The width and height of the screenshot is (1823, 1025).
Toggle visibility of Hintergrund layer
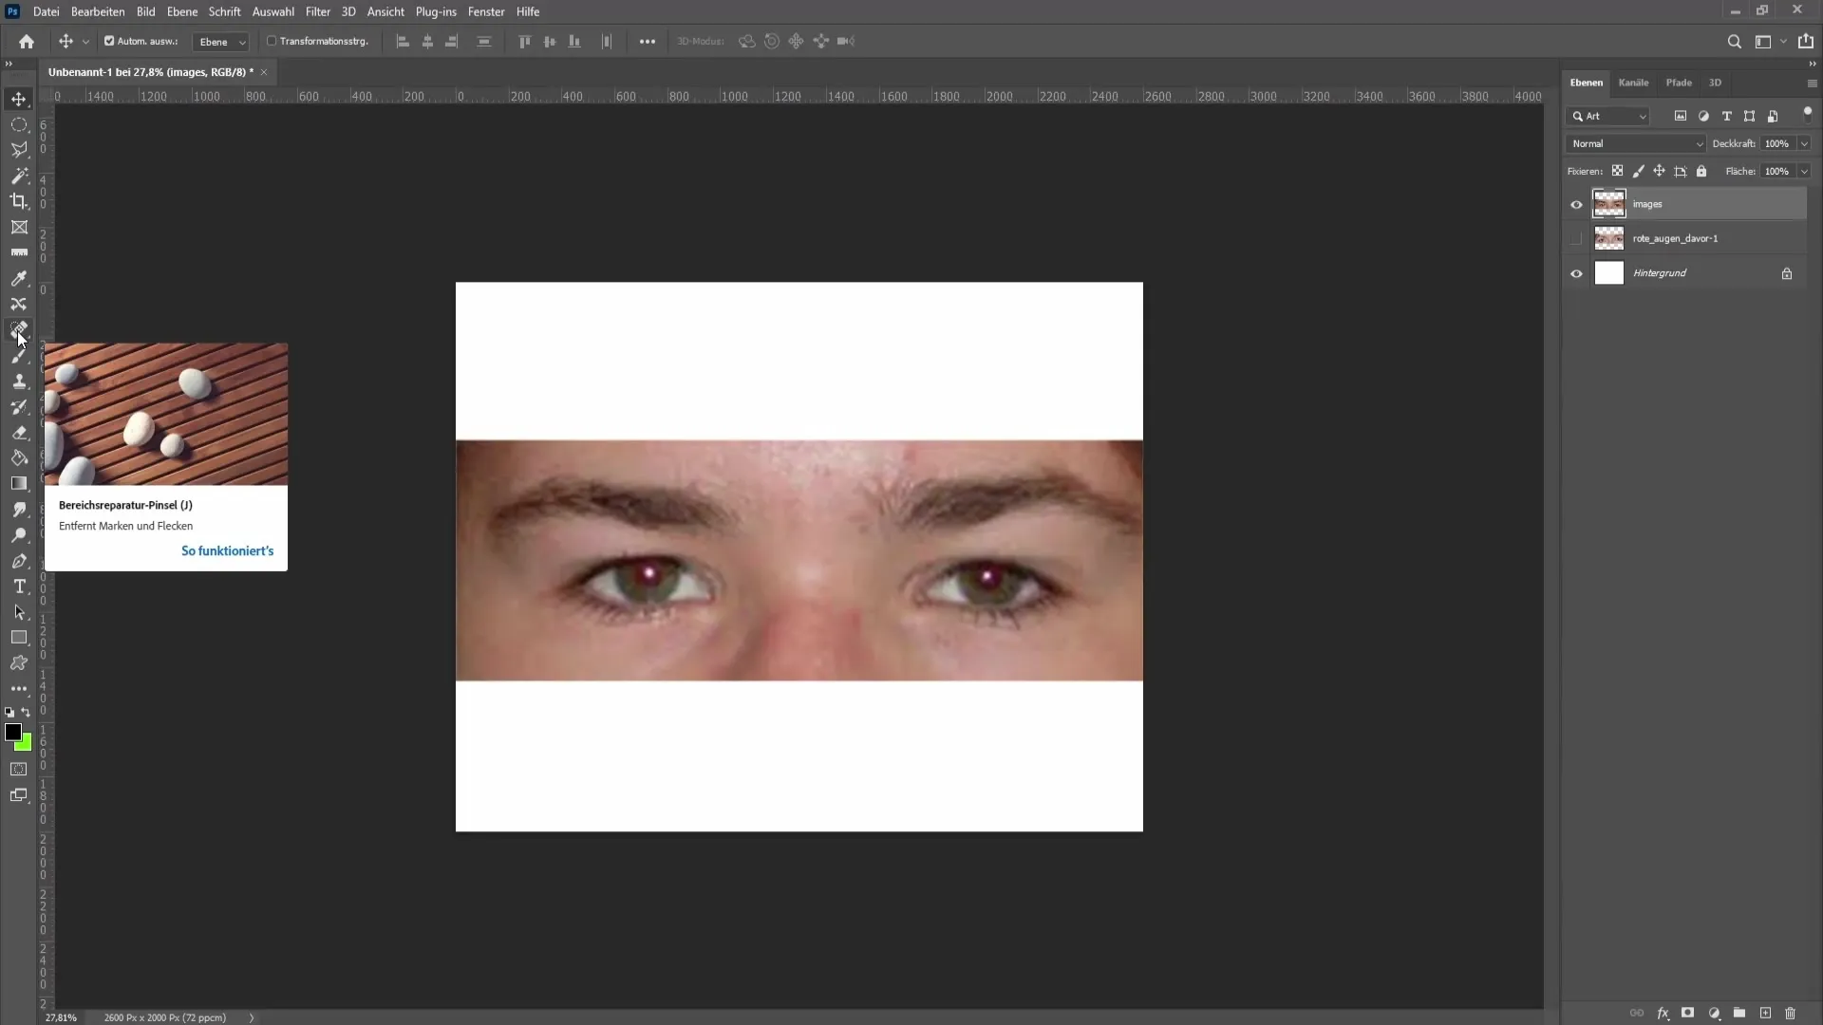point(1576,272)
